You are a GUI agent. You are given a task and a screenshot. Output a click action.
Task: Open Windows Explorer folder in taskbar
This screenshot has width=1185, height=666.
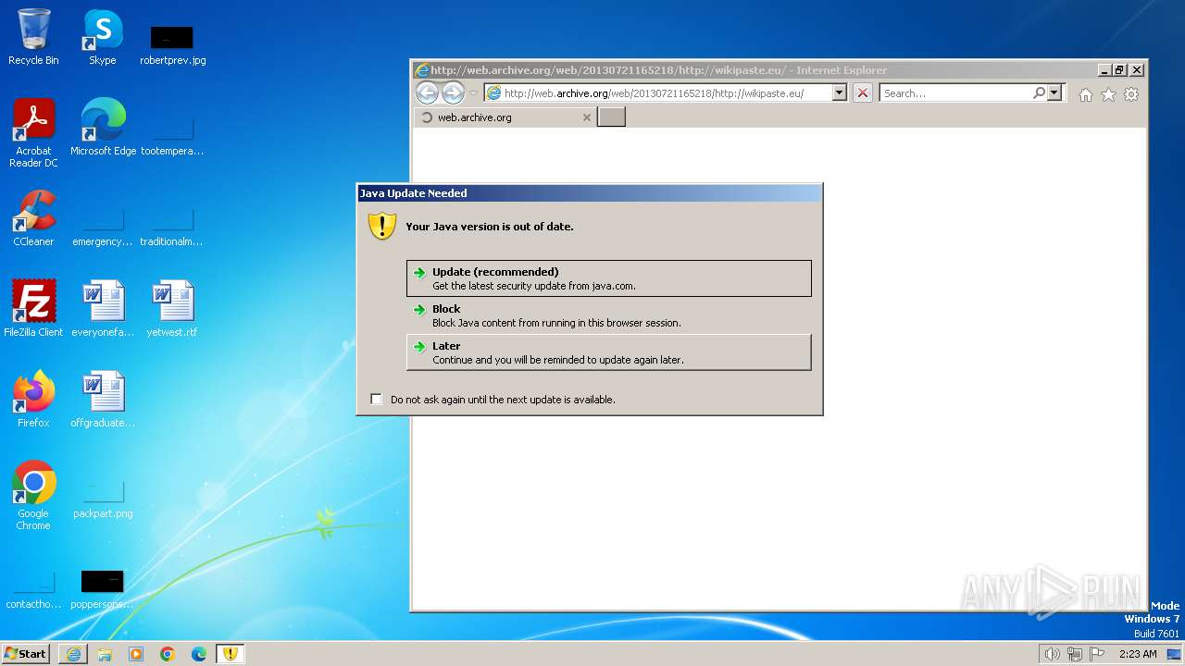105,654
